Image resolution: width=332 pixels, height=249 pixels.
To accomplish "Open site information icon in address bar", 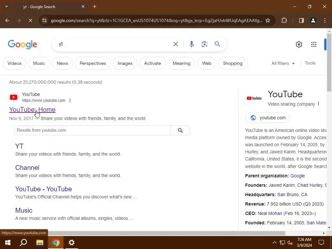I will 44,20.
